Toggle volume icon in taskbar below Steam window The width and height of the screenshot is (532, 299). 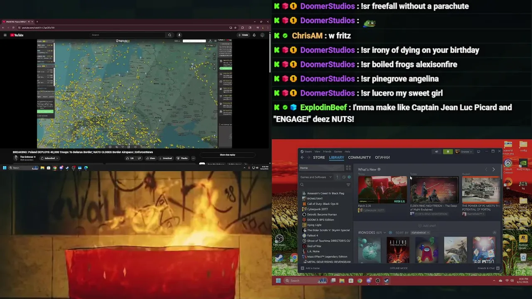(x=512, y=281)
